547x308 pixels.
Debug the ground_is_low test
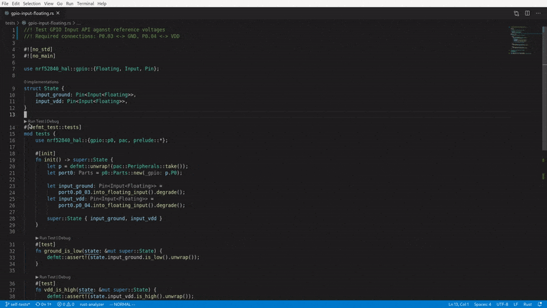coord(64,238)
